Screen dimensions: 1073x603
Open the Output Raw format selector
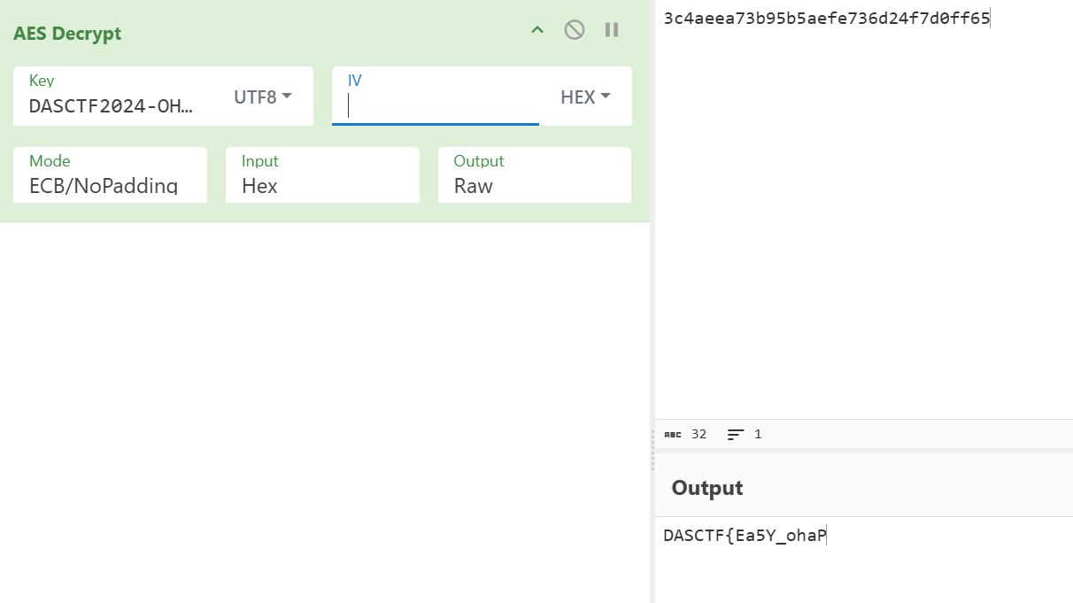point(535,185)
